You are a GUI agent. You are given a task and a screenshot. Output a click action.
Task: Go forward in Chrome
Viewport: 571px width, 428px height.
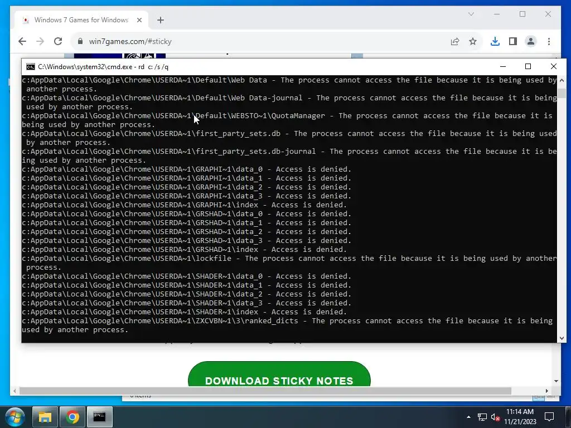coord(40,41)
